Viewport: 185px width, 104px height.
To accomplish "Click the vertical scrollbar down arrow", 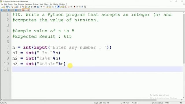I will click(184, 98).
